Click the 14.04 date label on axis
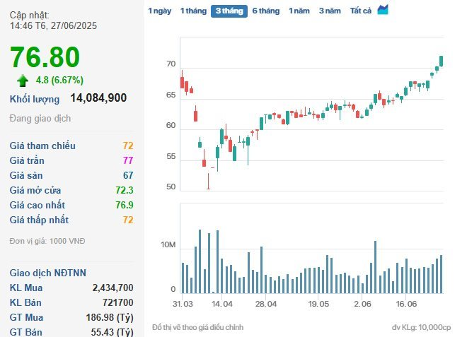The width and height of the screenshot is (467, 337). pyautogui.click(x=222, y=303)
